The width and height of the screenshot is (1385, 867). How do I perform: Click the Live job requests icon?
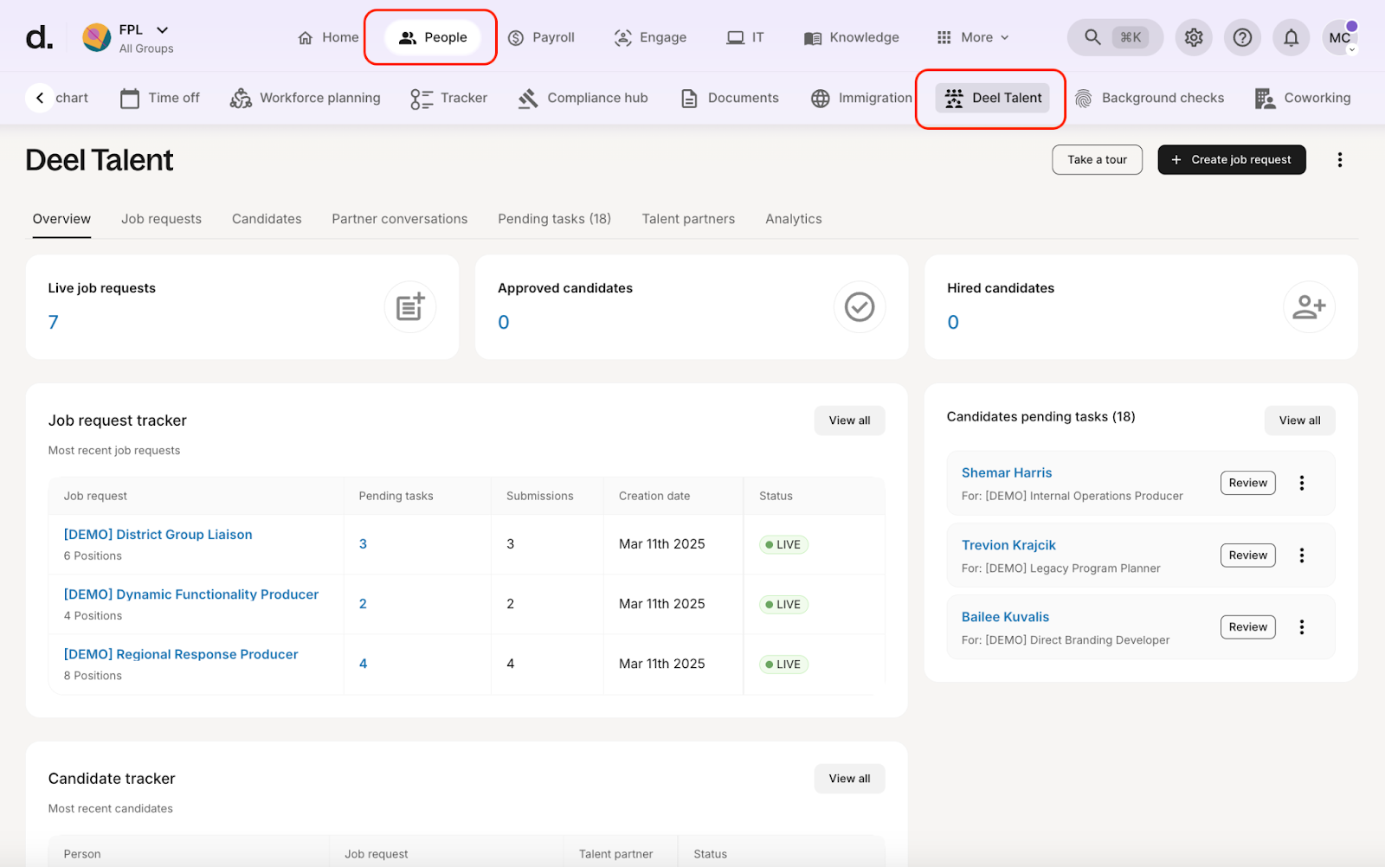point(409,307)
